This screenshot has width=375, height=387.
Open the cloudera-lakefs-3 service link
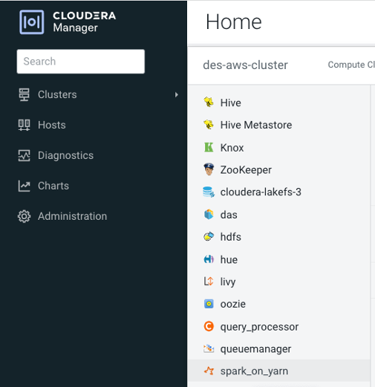(x=261, y=192)
